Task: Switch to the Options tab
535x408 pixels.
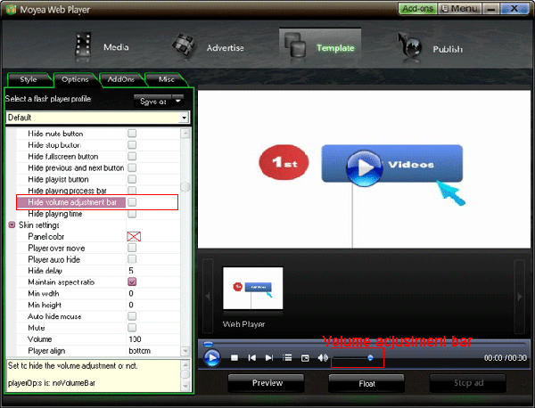Action: pyautogui.click(x=75, y=79)
